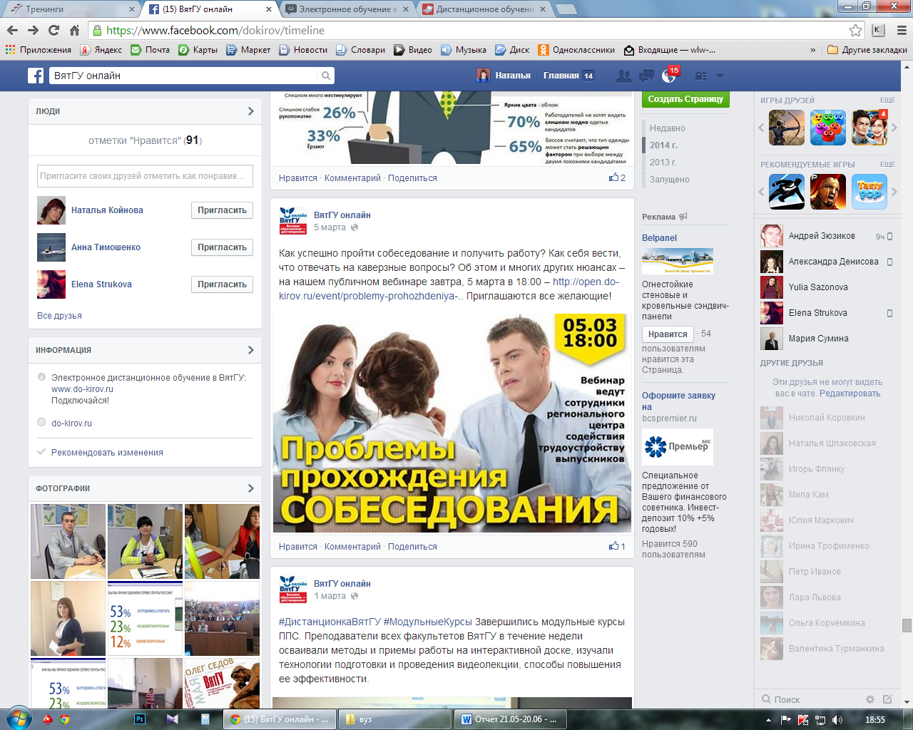Click #ДистанционкаВятГУ hashtag
913x730 pixels.
(x=330, y=622)
